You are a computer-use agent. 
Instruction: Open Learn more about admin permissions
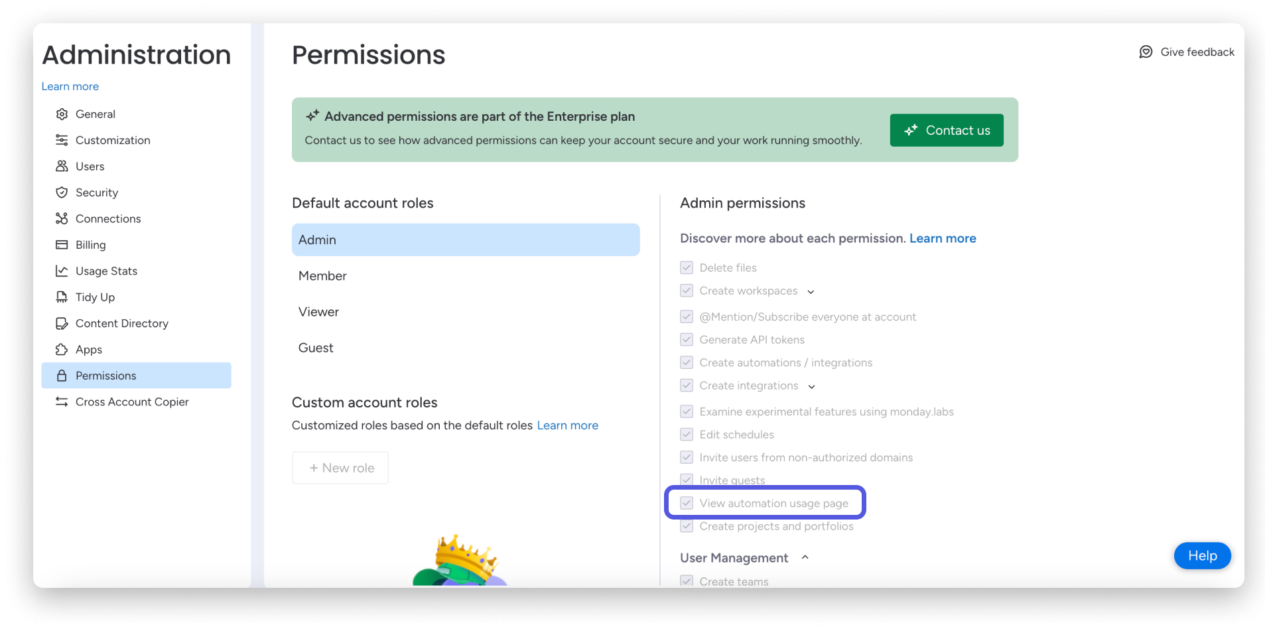942,238
